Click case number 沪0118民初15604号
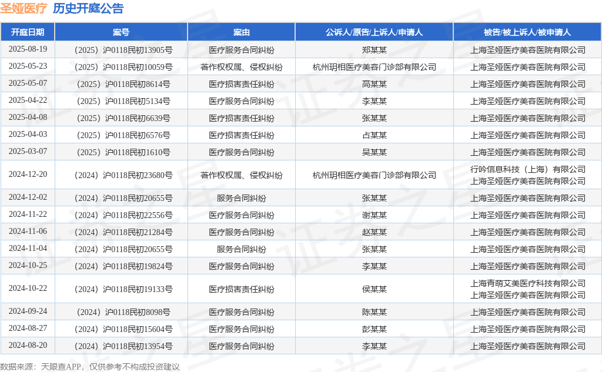This screenshot has height=372, width=602. coord(138,329)
